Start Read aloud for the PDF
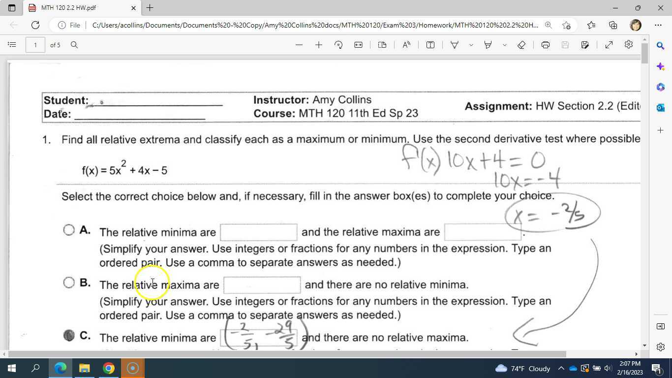Viewport: 672px width, 378px height. (x=406, y=45)
